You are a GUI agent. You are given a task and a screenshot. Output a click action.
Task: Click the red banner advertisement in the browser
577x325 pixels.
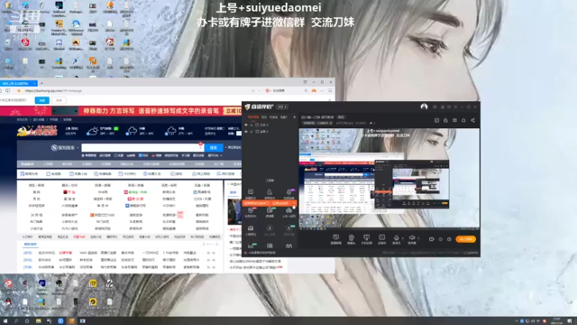[121, 110]
